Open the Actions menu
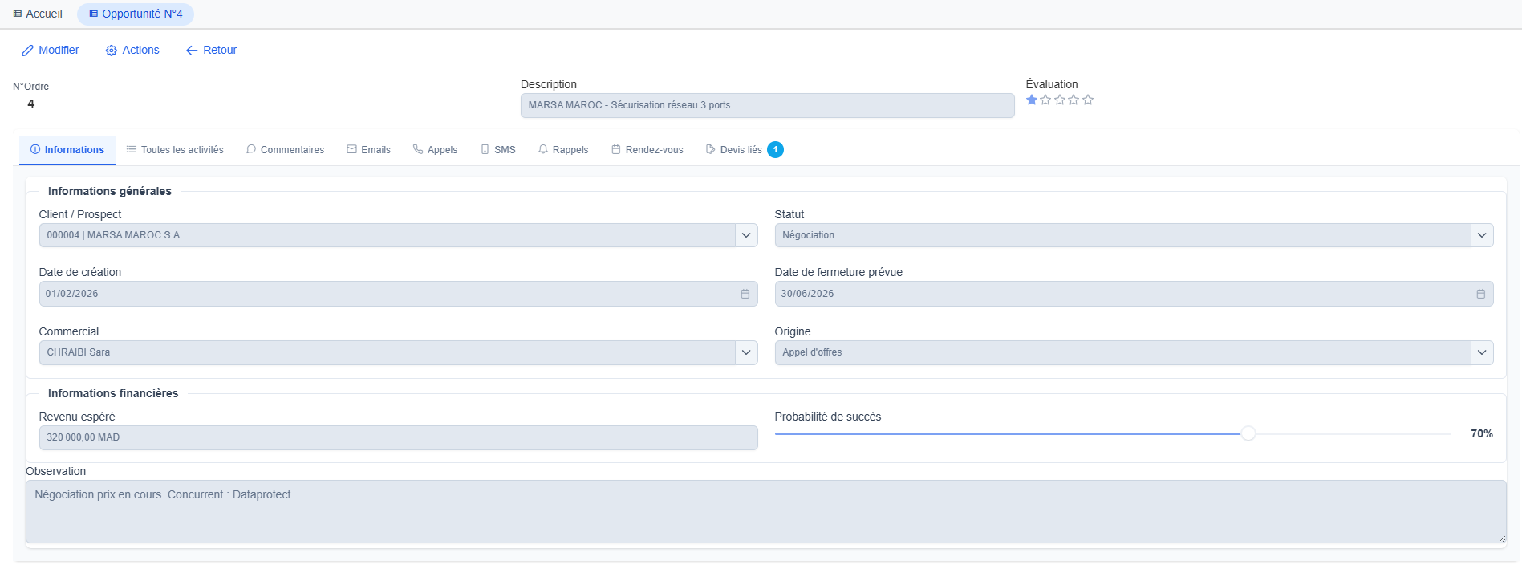This screenshot has height=573, width=1522. click(x=132, y=50)
